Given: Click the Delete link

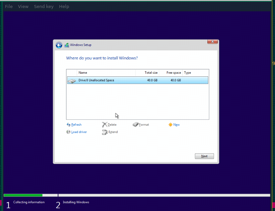Looking at the screenshot, I should click(112, 125).
